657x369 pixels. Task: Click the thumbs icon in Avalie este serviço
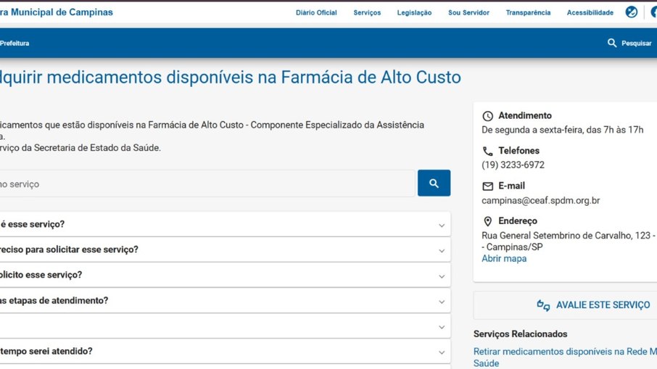point(543,305)
